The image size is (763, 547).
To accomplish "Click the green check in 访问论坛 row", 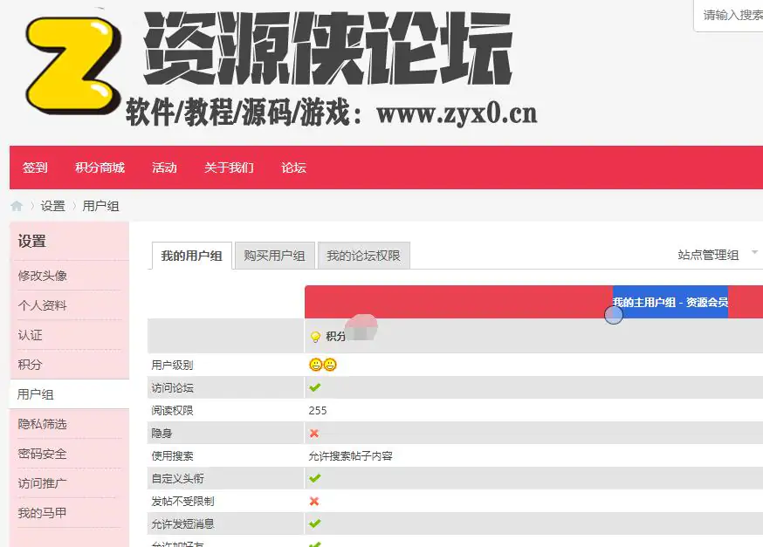I will 315,387.
